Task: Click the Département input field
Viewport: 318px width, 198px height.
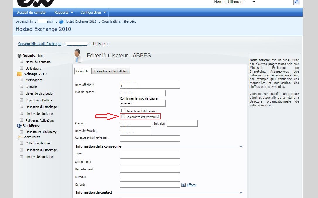Action: click(150, 169)
